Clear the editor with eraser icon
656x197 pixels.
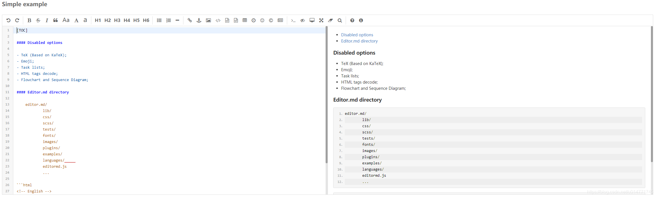(x=330, y=20)
